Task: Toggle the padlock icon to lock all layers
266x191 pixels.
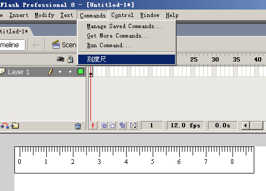Action: click(x=70, y=59)
